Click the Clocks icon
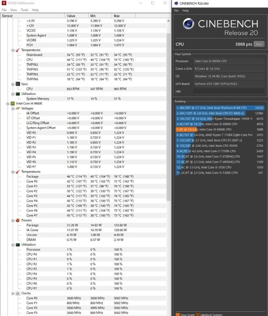The width and height of the screenshot is (268, 316). 18,293
